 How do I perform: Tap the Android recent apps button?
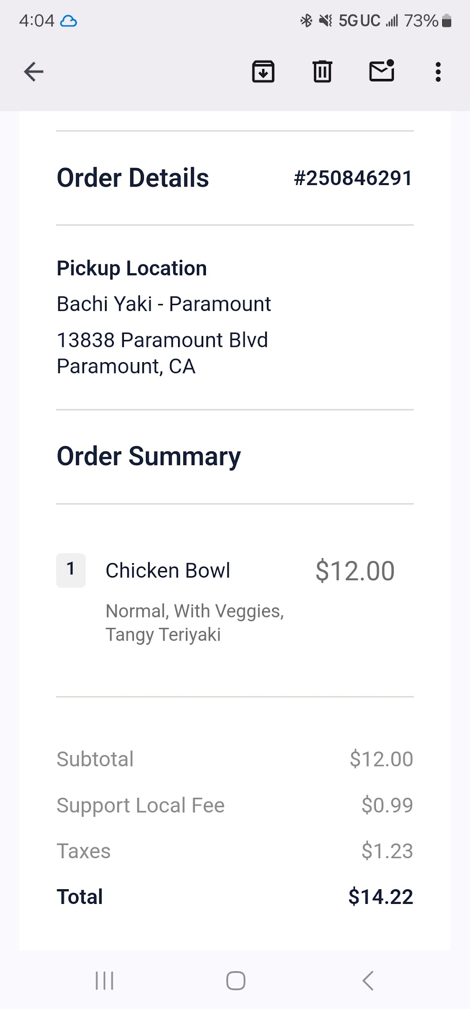coord(105,981)
